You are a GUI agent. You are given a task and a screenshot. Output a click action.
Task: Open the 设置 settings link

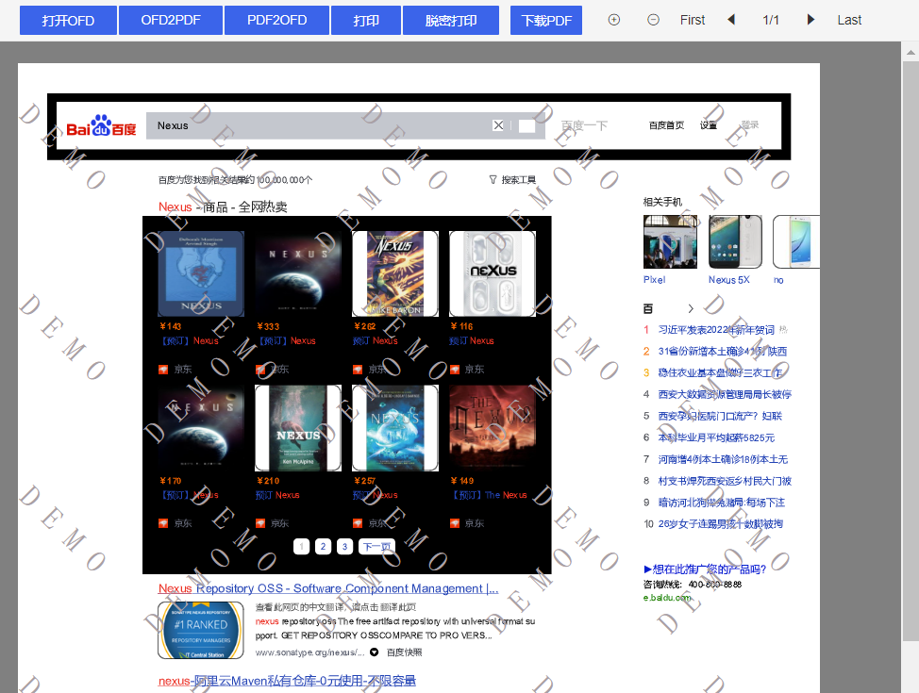[708, 125]
